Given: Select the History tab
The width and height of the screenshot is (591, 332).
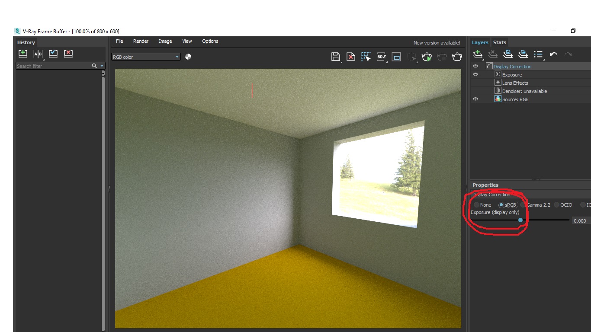Looking at the screenshot, I should [x=26, y=42].
